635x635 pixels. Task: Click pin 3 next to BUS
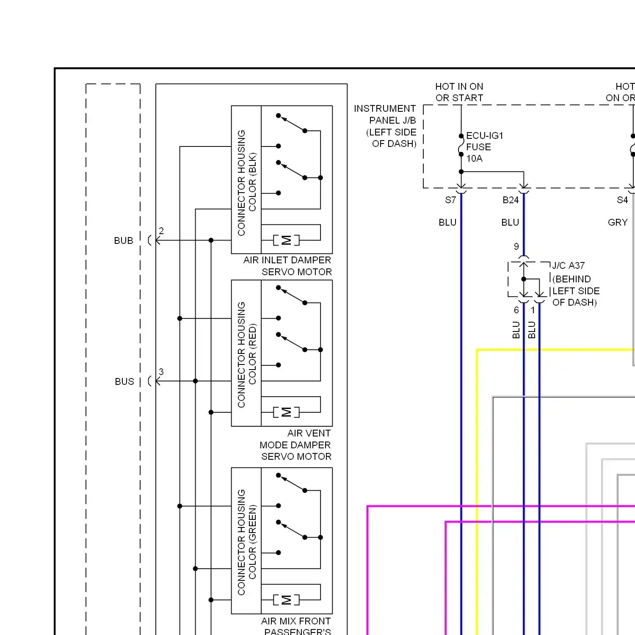pos(161,372)
